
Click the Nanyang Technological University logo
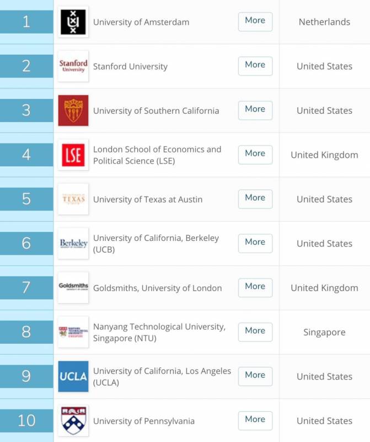click(x=73, y=332)
